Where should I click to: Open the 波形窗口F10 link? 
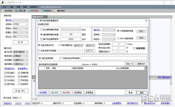tap(10, 69)
